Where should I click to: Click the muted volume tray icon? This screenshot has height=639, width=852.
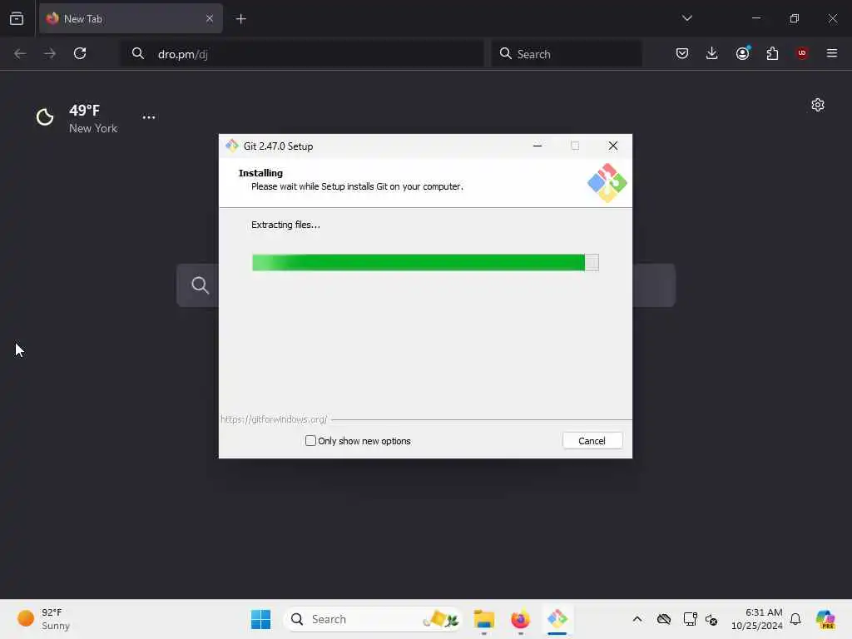coord(712,619)
